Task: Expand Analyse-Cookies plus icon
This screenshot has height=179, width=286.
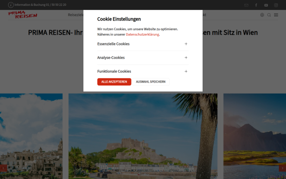Action: click(186, 58)
